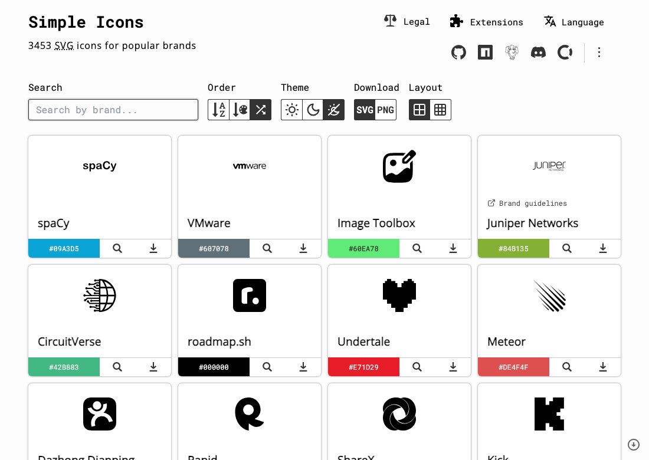Sort icons alphabetically
This screenshot has width=649, height=460.
tap(218, 110)
